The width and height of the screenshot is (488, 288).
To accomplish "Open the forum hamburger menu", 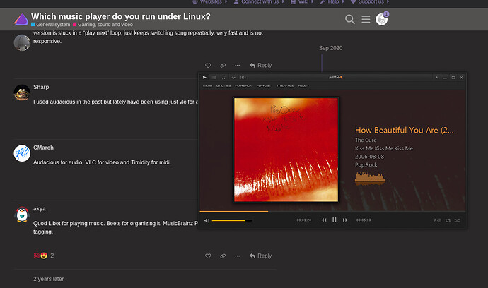I will tap(366, 19).
